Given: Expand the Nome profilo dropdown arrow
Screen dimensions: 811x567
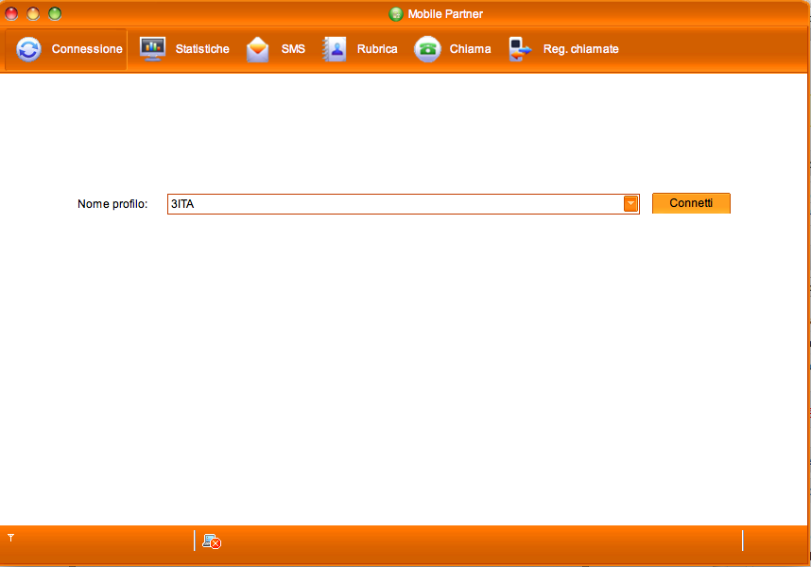Looking at the screenshot, I should tap(630, 204).
